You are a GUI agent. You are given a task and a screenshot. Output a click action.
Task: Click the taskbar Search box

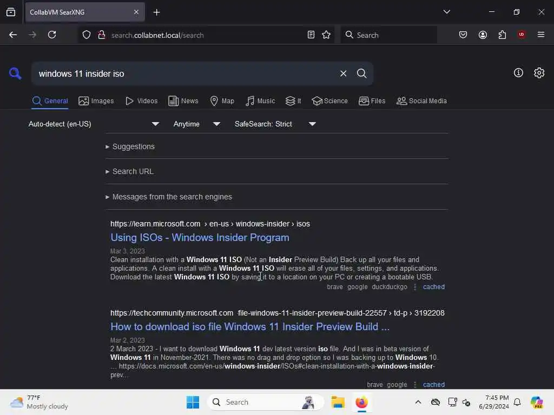(x=266, y=402)
